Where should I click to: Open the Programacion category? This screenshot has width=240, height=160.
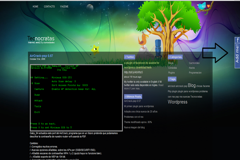coord(195,73)
